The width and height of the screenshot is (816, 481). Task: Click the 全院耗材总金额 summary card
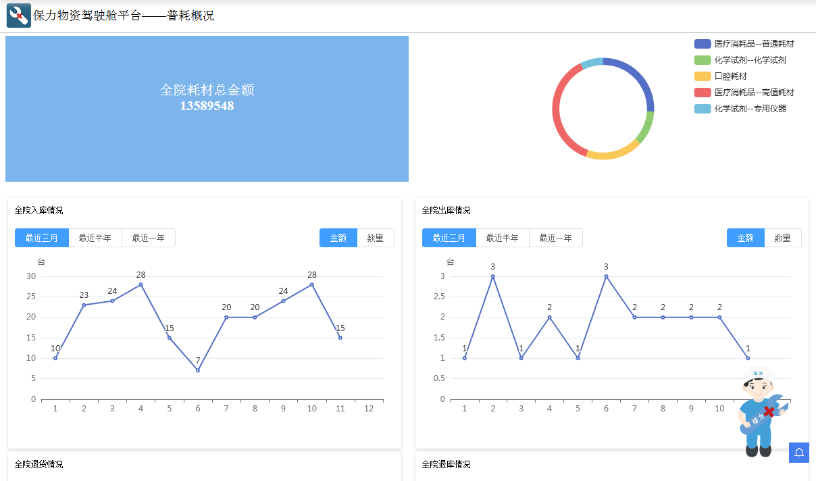tap(207, 109)
